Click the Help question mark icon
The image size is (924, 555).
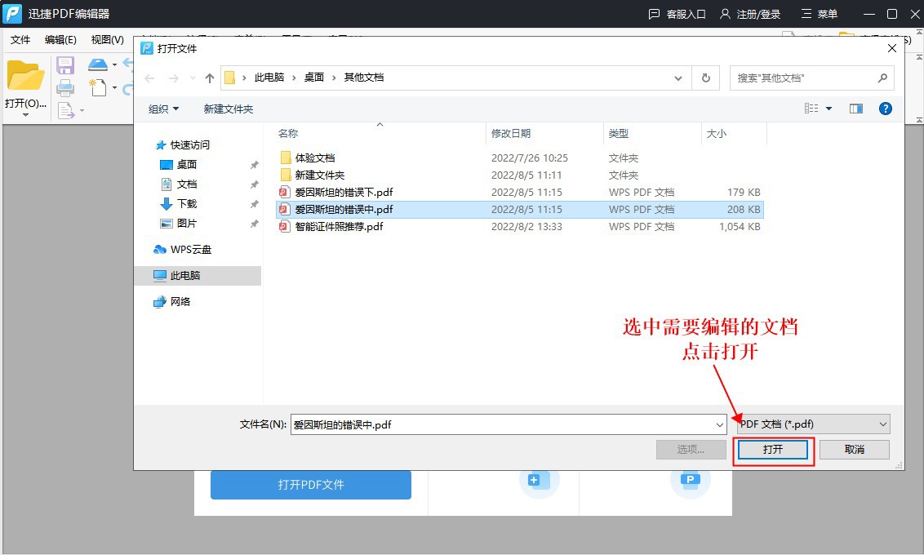coord(885,108)
